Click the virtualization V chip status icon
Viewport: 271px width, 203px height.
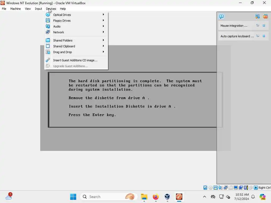coord(246,188)
